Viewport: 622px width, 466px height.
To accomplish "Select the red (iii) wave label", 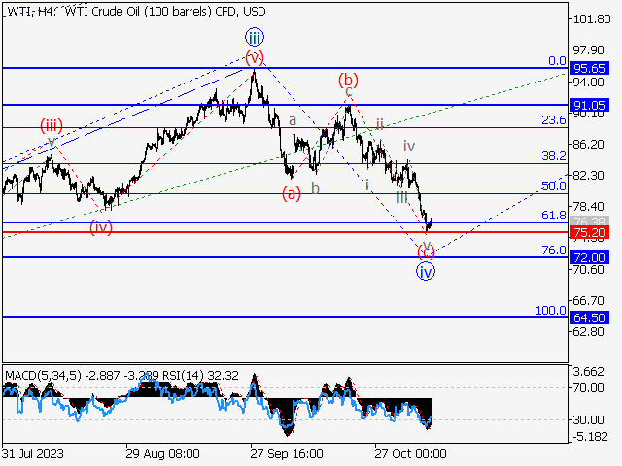I will click(52, 126).
